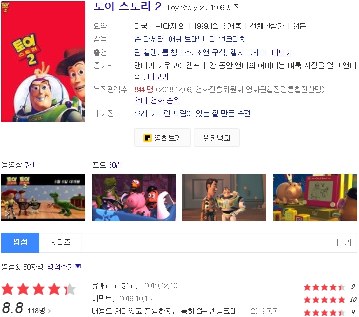The width and height of the screenshot is (359, 317).
Task: Open the 역대 영화 순위 link
Action: coord(157,100)
